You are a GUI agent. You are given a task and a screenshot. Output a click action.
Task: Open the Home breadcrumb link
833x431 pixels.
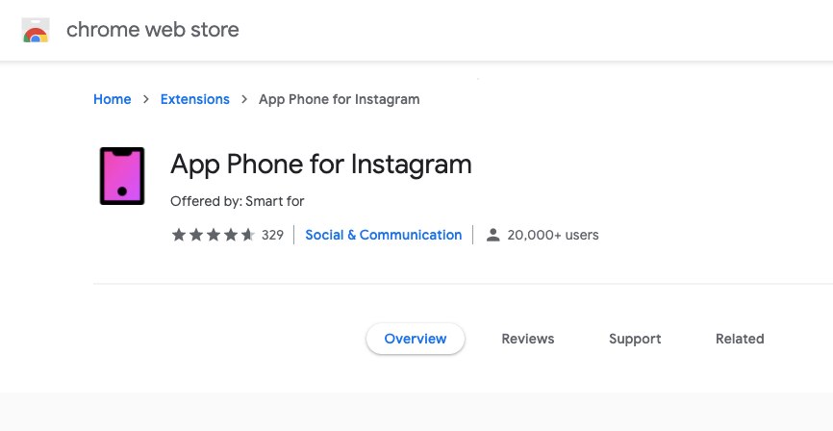click(x=112, y=99)
